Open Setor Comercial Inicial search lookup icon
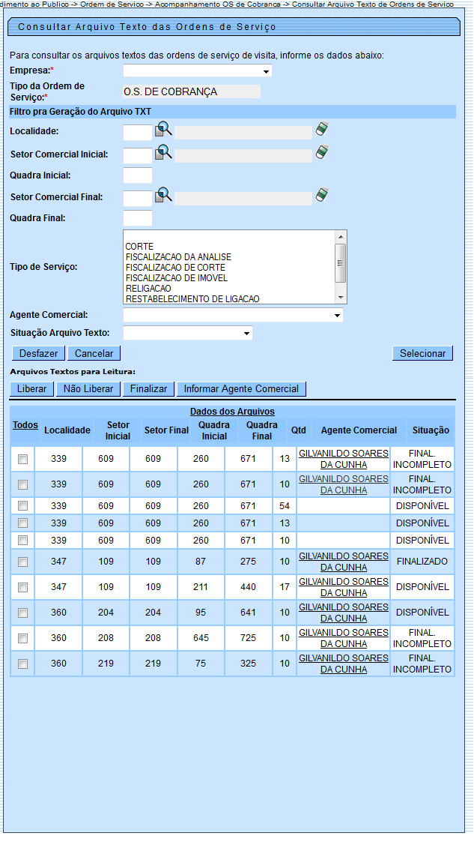The height and width of the screenshot is (842, 474). point(163,153)
